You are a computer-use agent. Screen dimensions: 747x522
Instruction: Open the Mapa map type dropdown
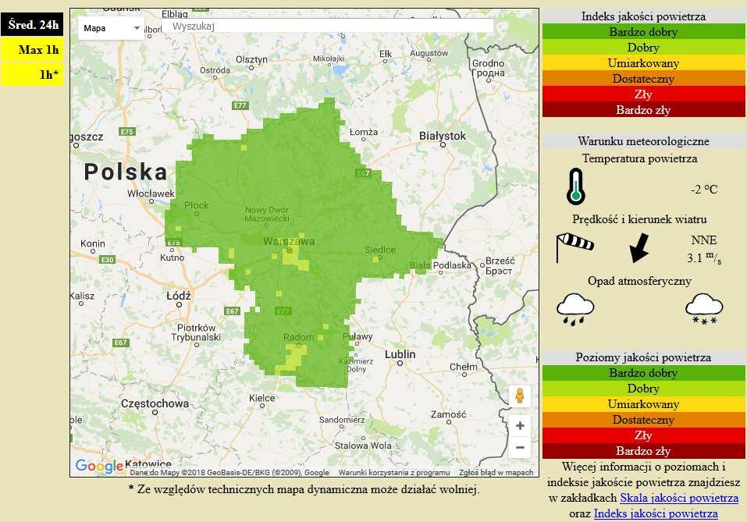111,28
